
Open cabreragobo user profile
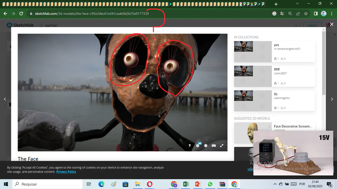pos(282,98)
